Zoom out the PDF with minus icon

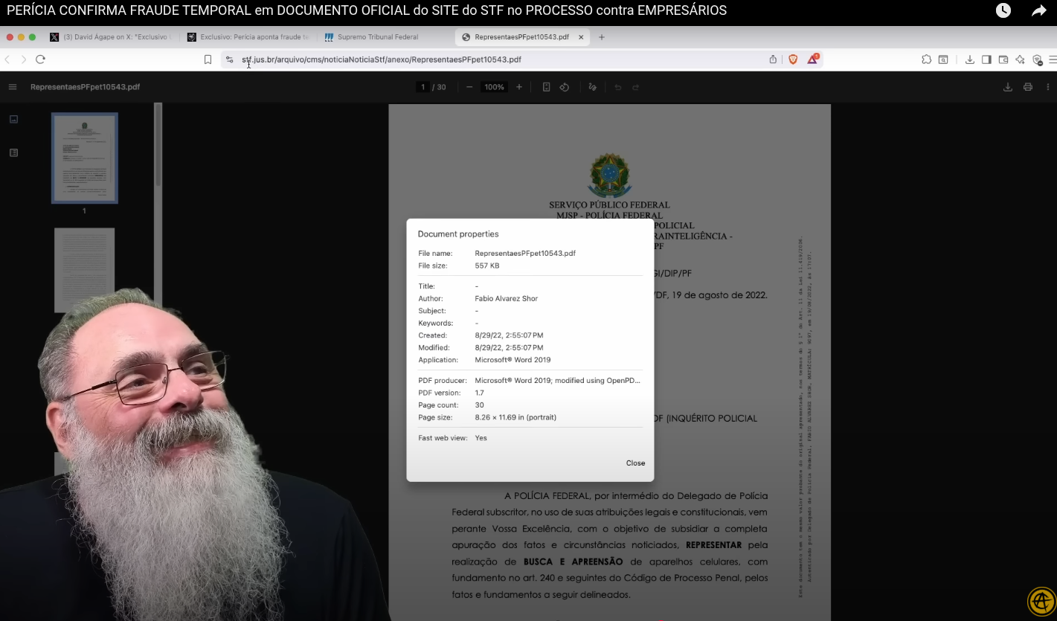(469, 87)
